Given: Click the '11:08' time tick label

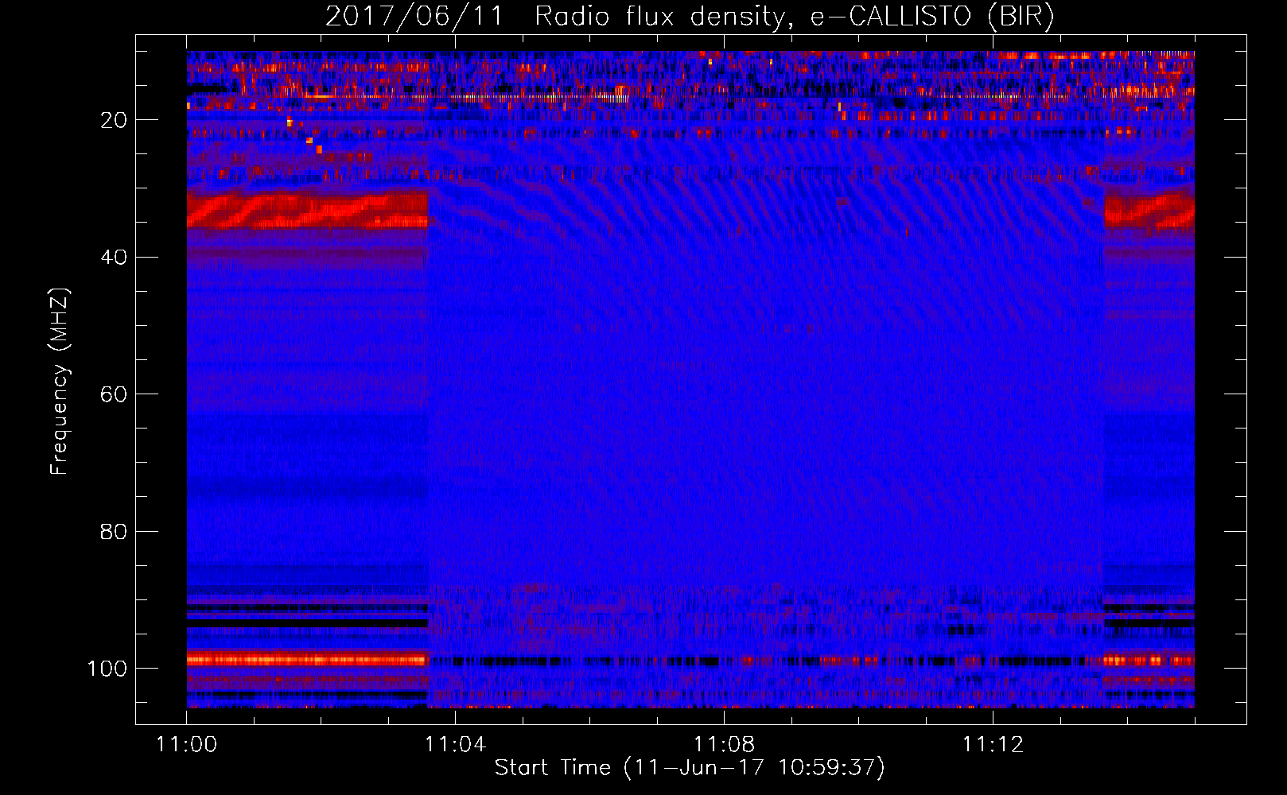Looking at the screenshot, I should pyautogui.click(x=724, y=745).
